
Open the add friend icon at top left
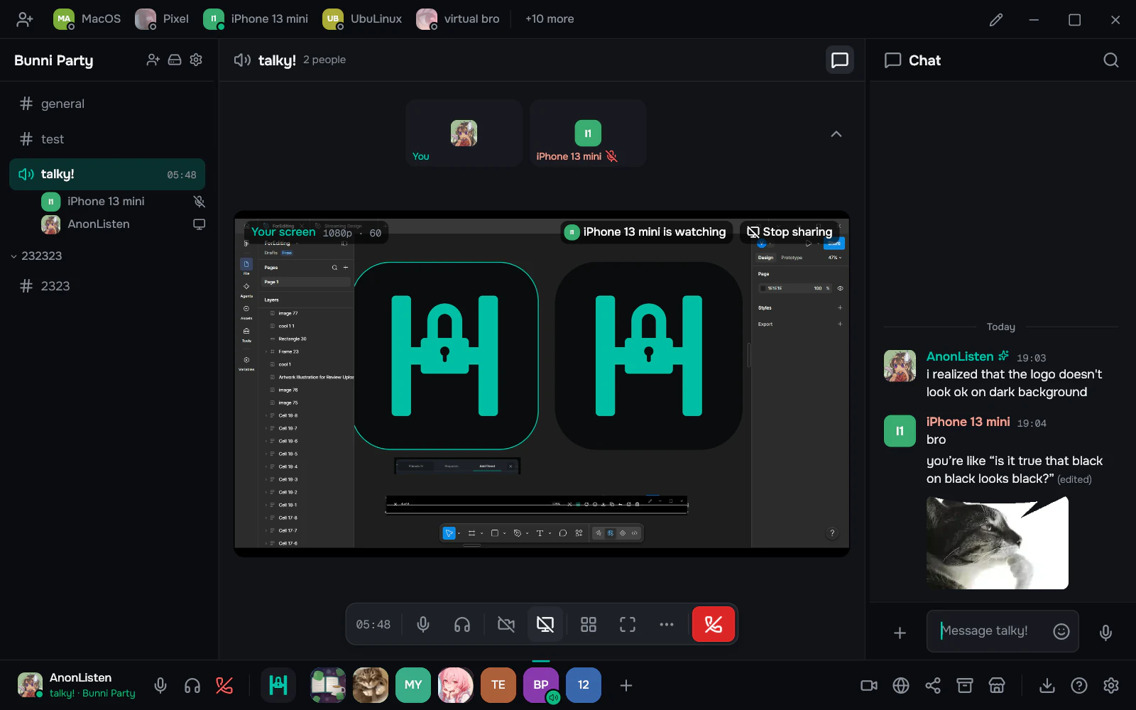coord(25,19)
